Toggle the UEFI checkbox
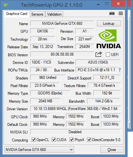 (x=108, y=55)
